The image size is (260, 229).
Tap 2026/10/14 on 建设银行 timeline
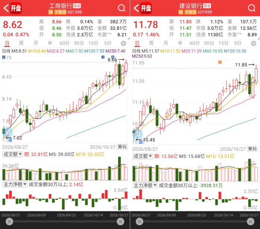click(223, 215)
